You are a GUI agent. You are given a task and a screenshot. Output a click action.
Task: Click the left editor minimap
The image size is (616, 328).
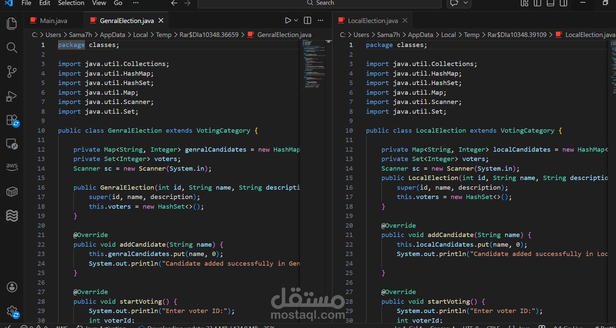click(313, 65)
